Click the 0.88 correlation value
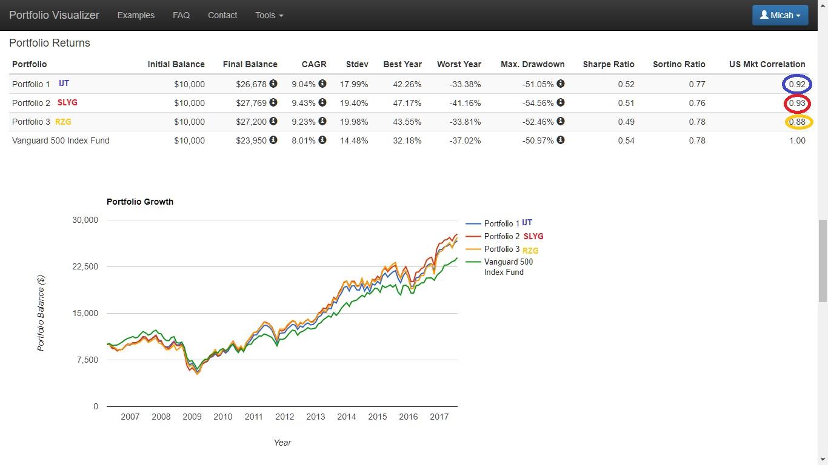Viewport: 828px width, 465px height. 797,122
